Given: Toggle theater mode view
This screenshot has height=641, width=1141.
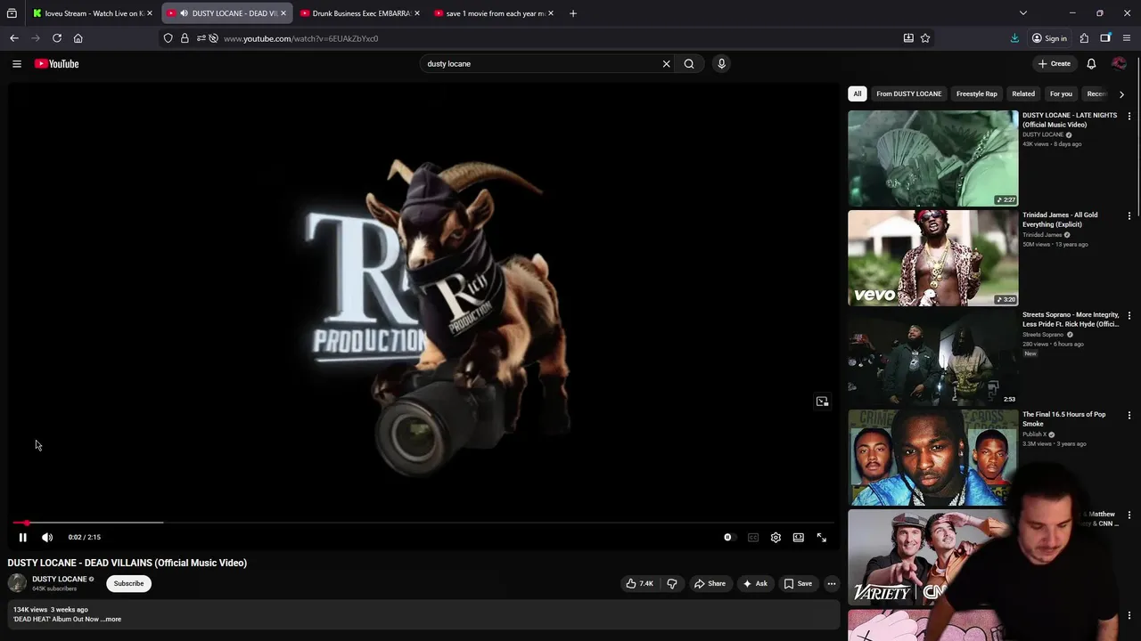Looking at the screenshot, I should pyautogui.click(x=799, y=538).
